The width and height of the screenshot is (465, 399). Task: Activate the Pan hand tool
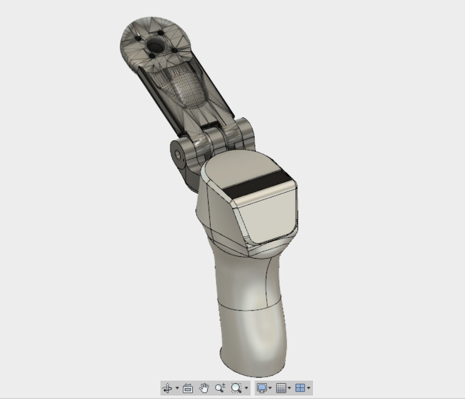(x=204, y=388)
